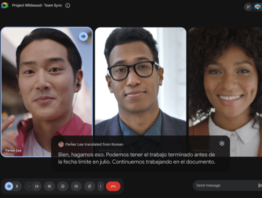
Task: Toggle closed captions button
Action: click(49, 186)
